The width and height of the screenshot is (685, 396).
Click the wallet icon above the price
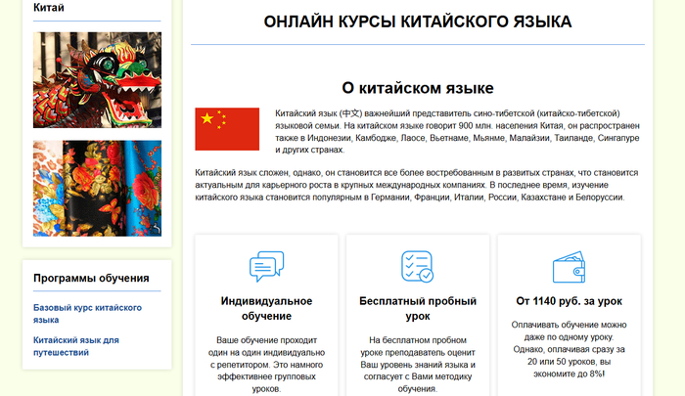tap(569, 267)
